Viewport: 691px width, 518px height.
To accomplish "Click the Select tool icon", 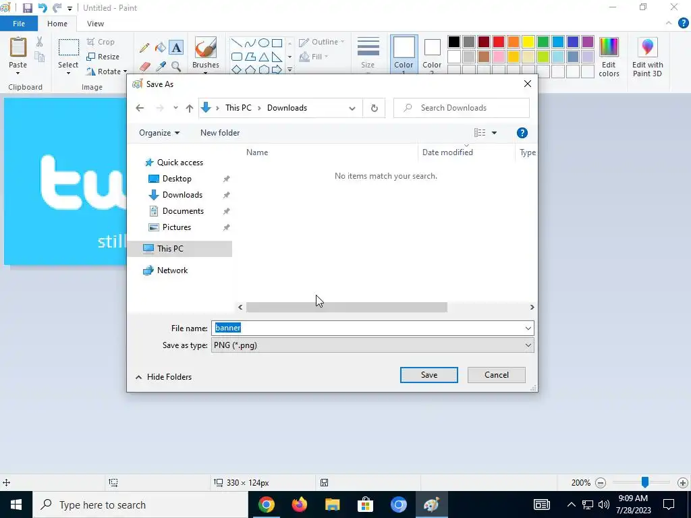I will pyautogui.click(x=69, y=48).
